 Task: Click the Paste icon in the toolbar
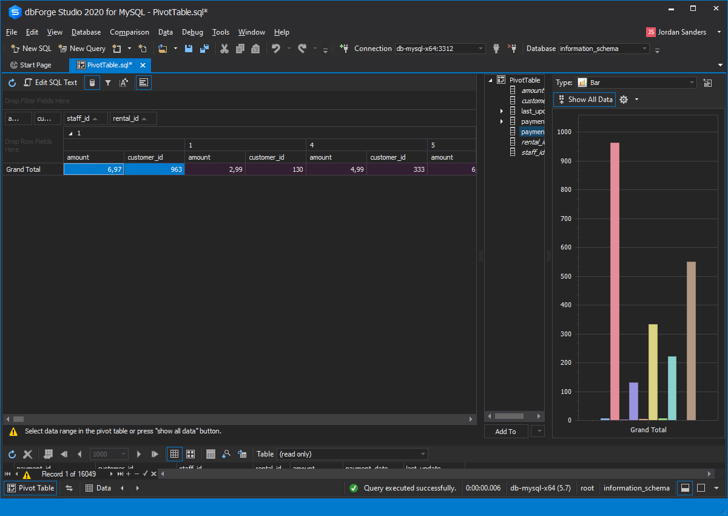point(255,49)
